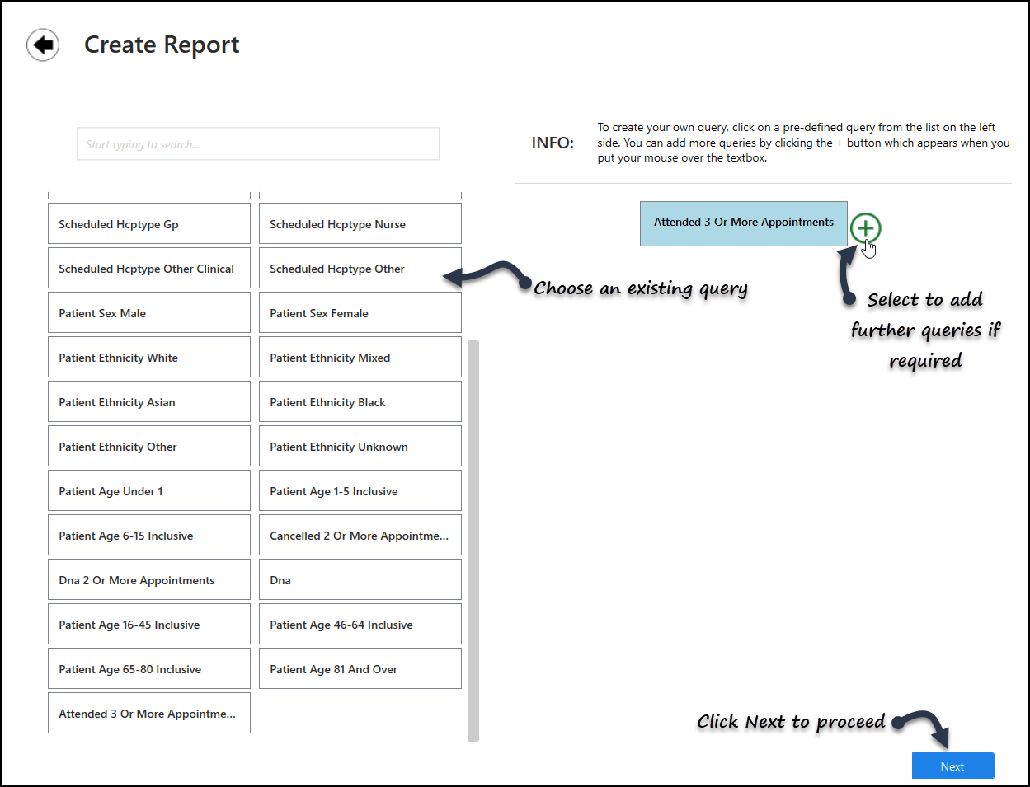Choose Patient Age 81 And Over
The width and height of the screenshot is (1030, 787).
(360, 669)
